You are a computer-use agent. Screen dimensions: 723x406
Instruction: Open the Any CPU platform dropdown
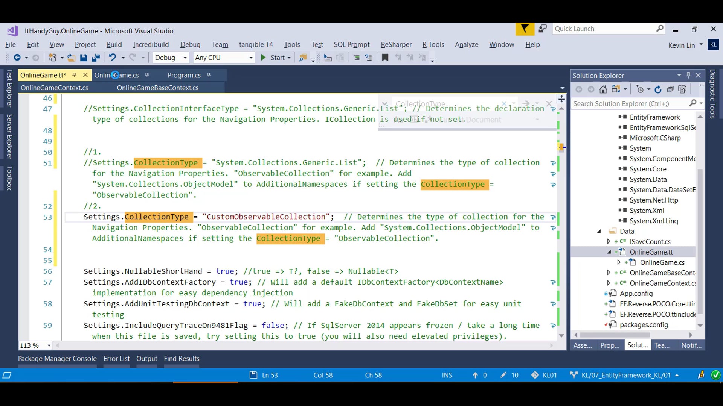click(x=251, y=58)
